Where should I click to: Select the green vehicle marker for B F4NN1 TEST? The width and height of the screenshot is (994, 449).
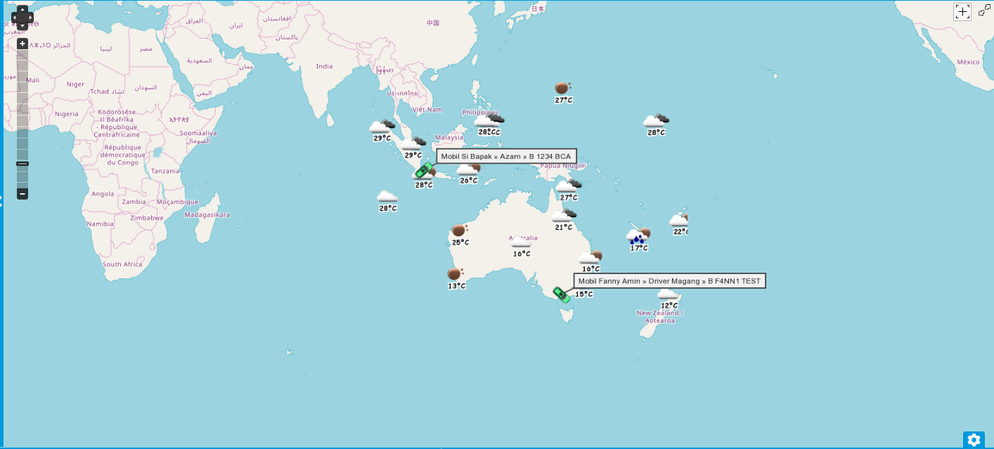(560, 294)
